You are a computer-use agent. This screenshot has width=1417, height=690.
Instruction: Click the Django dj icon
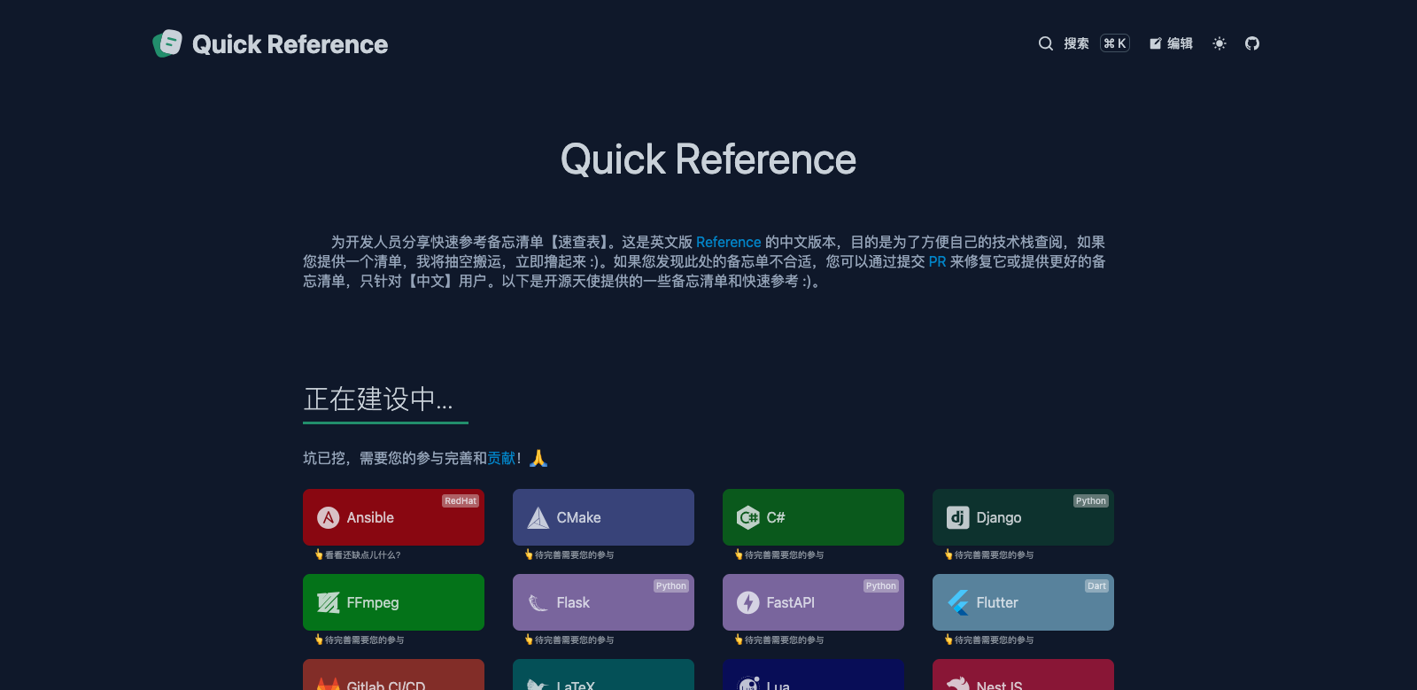(x=957, y=517)
